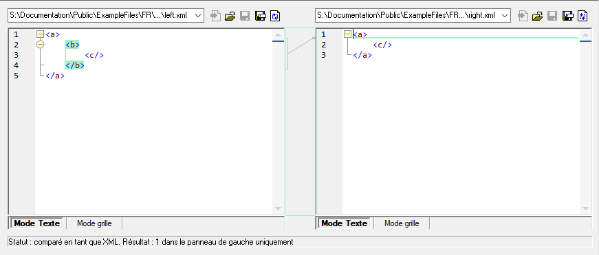Switch left pane to Mode Texte
Screen dimensions: 599x255
(36, 223)
